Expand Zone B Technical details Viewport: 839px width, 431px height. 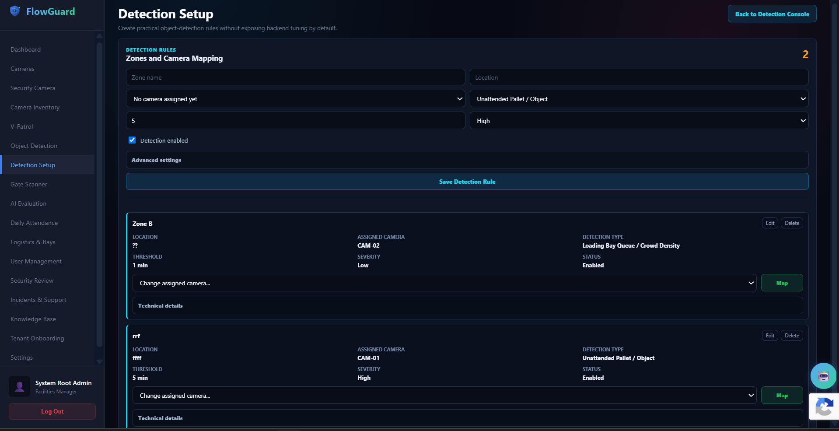click(x=468, y=306)
